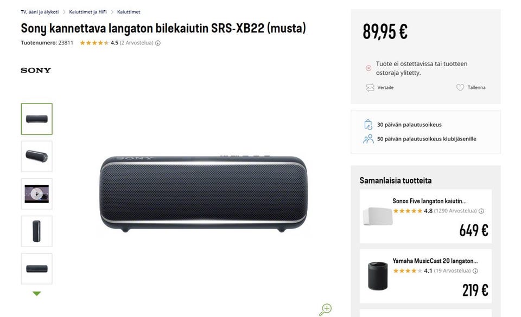Open the 2 Arvostelua reviews link
Screen dimensions: 521x317
[136, 43]
